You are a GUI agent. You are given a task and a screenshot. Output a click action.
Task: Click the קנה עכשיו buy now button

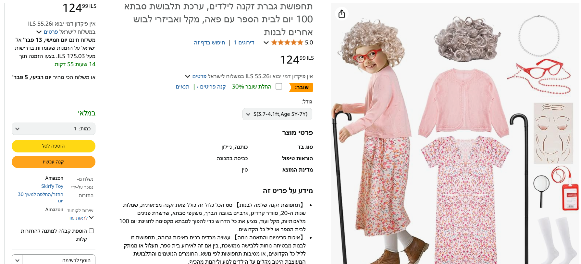point(54,162)
